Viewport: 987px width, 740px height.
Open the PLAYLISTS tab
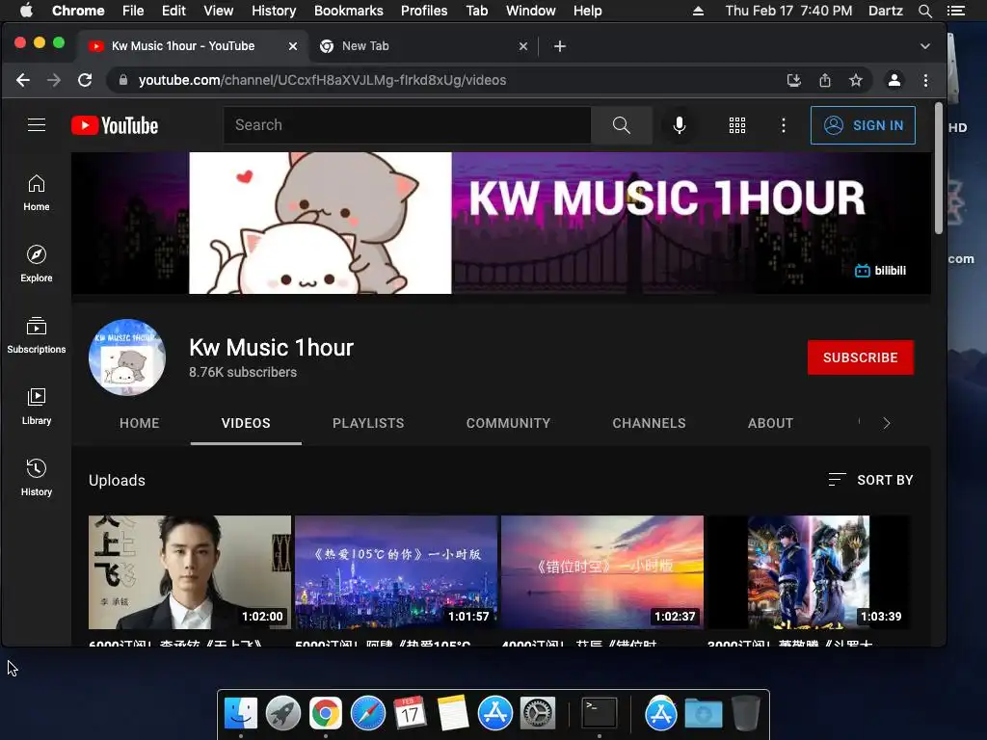[x=368, y=424]
